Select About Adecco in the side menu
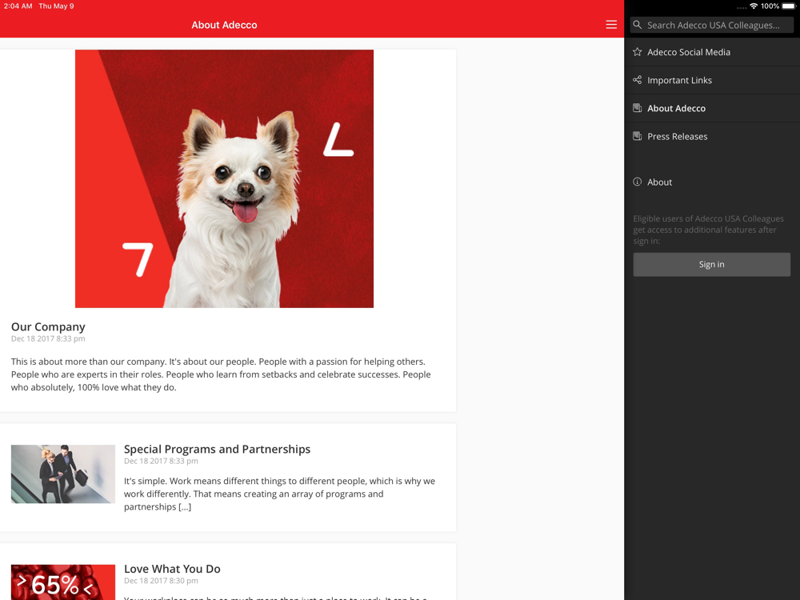This screenshot has height=600, width=800. coord(712,108)
